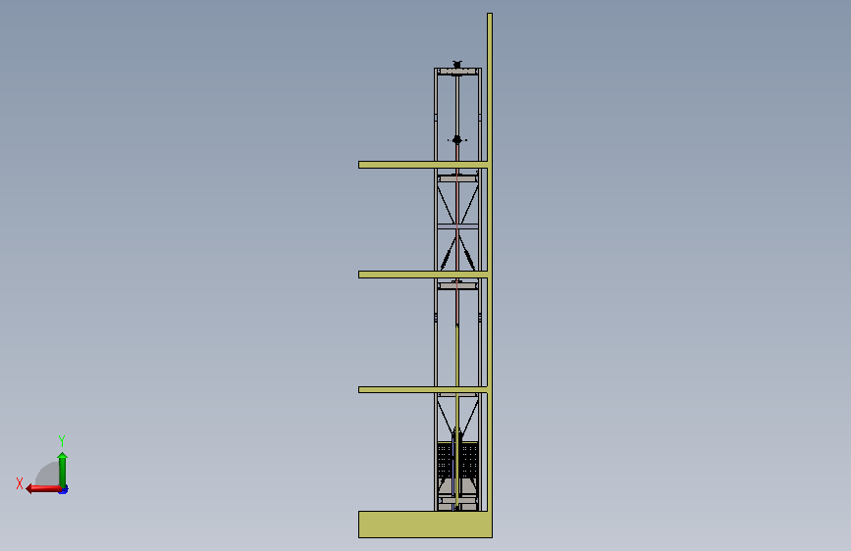This screenshot has width=851, height=551.
Task: Click the red X axis arrow
Action: click(x=43, y=488)
